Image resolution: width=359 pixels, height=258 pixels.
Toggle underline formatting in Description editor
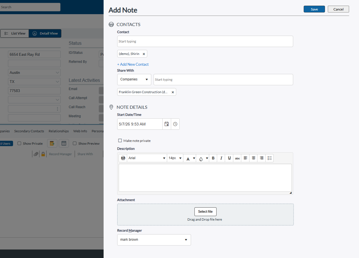click(x=229, y=158)
